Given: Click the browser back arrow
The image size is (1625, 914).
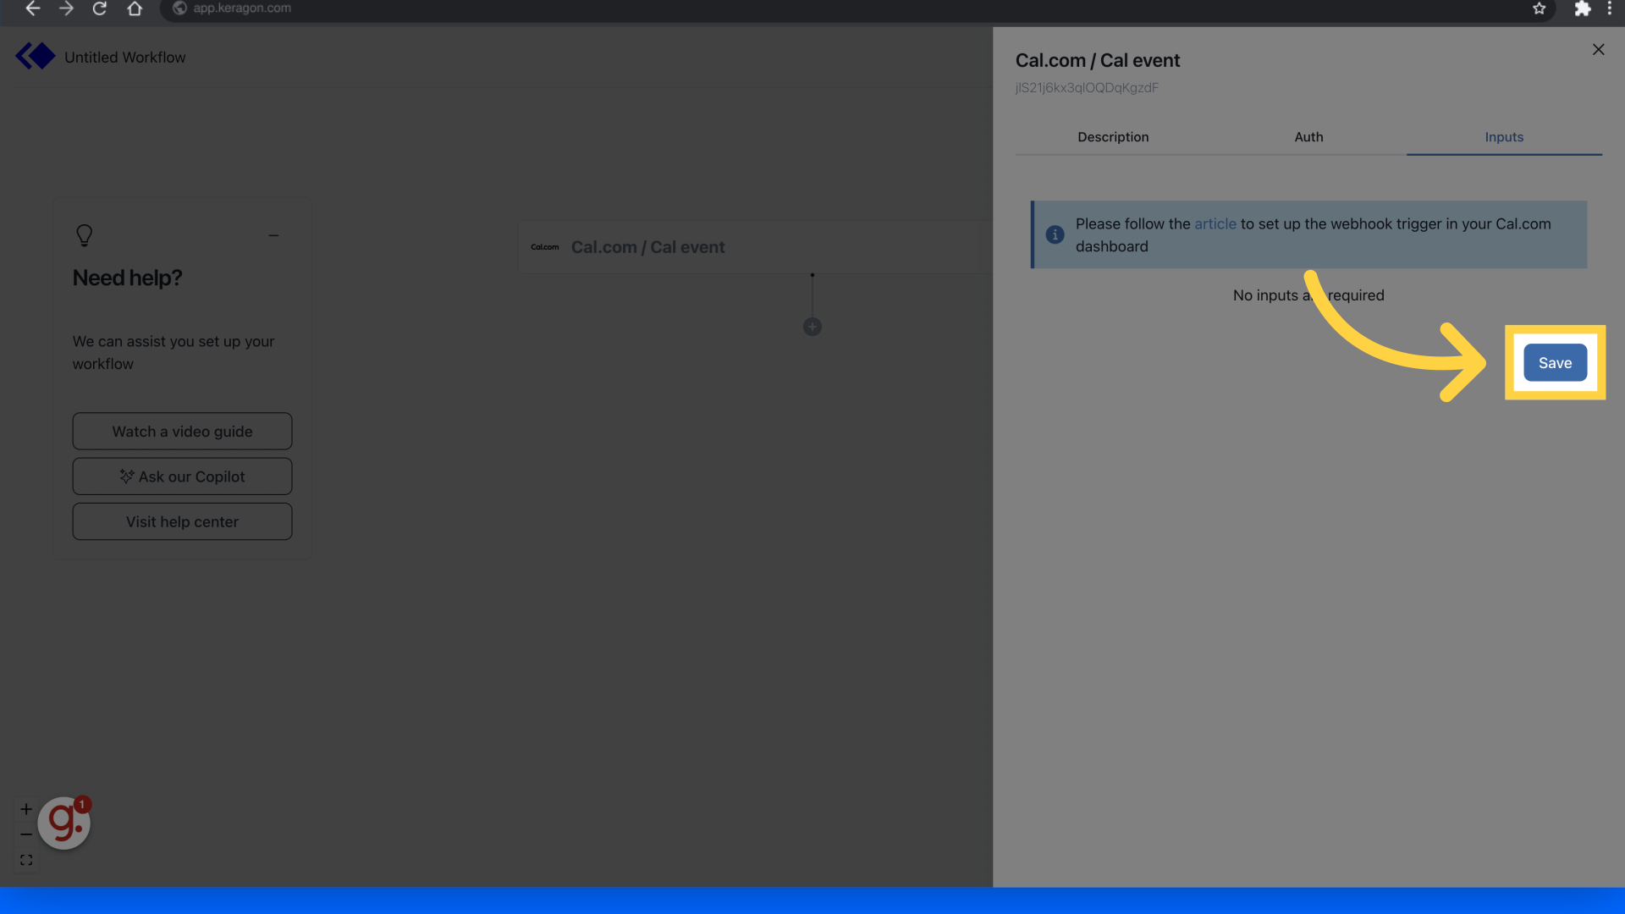Looking at the screenshot, I should (32, 8).
